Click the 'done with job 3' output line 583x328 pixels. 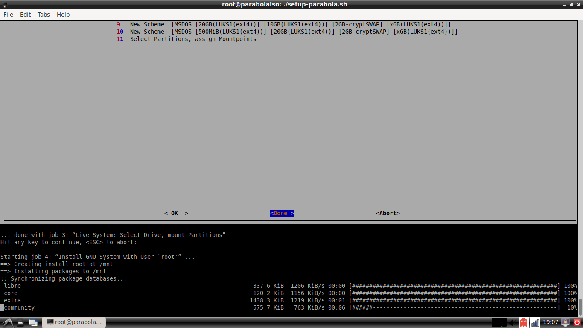pos(113,235)
